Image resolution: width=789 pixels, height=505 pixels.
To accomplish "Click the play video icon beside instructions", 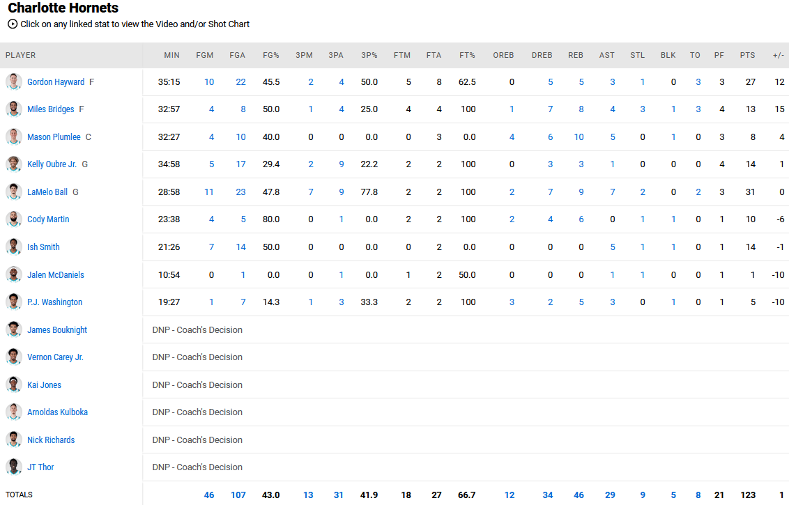I will 13,24.
